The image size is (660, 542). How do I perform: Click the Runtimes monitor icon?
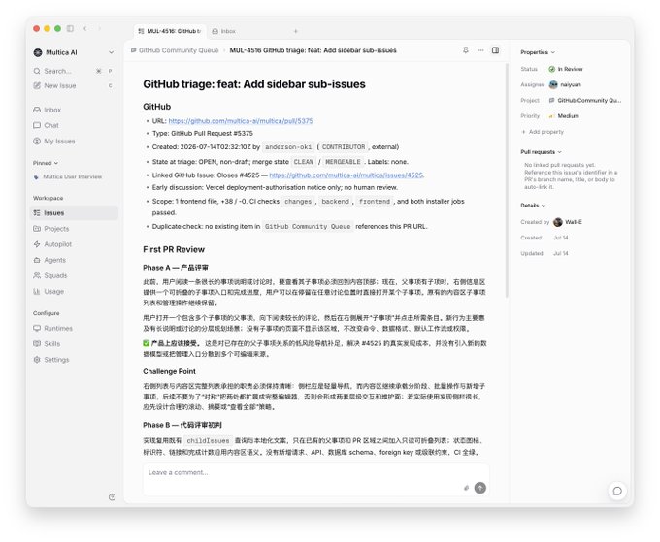(37, 329)
